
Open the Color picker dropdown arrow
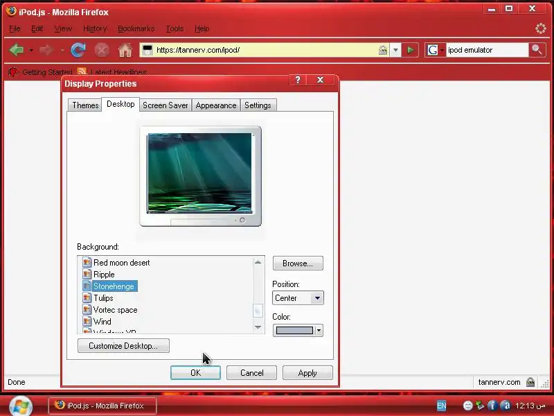point(319,331)
